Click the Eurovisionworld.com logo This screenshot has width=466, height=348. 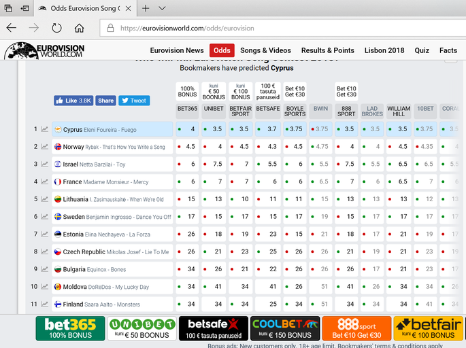[x=45, y=50]
